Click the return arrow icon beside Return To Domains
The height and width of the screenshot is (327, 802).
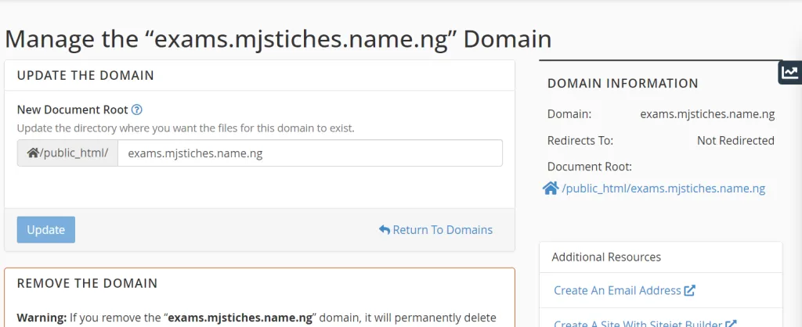click(384, 230)
